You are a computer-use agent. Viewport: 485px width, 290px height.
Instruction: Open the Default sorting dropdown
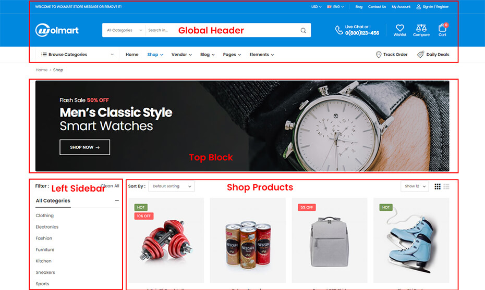pyautogui.click(x=172, y=186)
